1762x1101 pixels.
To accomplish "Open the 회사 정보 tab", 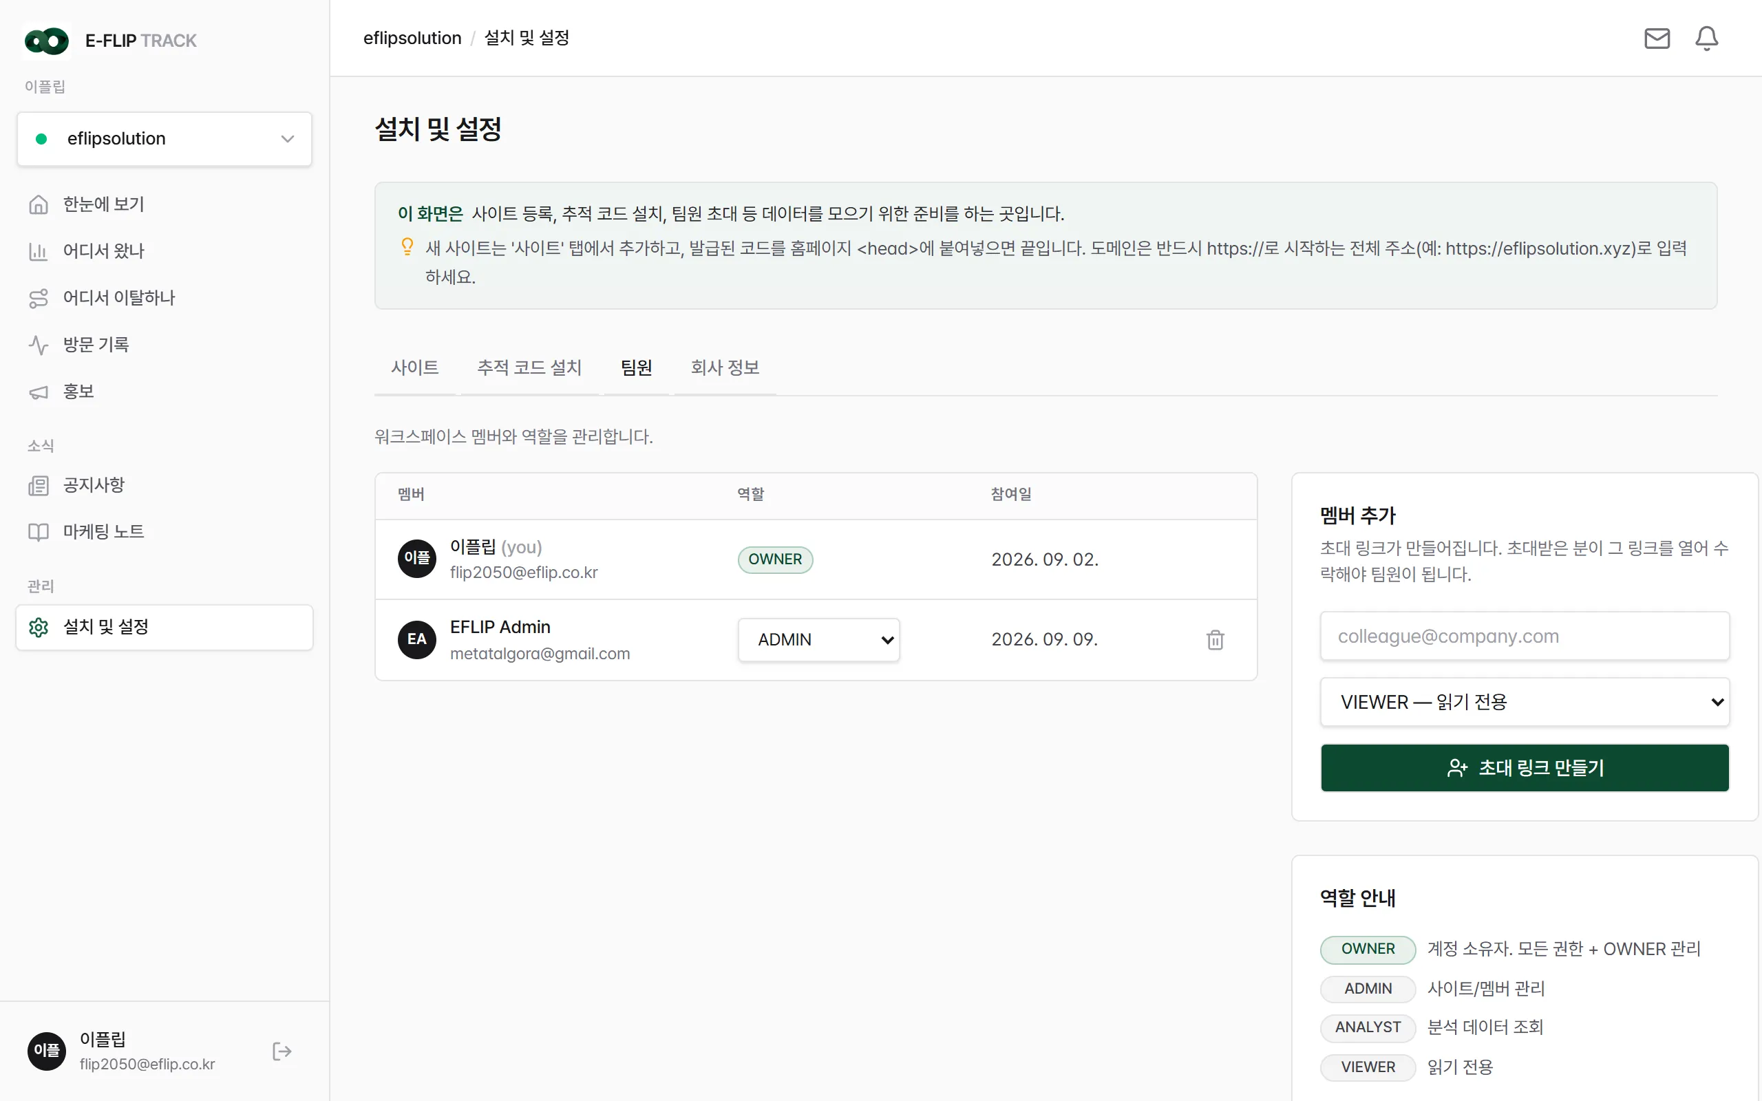I will (x=725, y=367).
